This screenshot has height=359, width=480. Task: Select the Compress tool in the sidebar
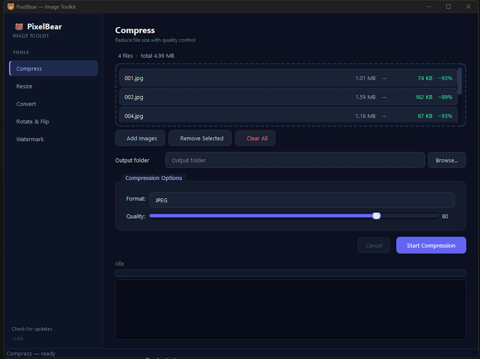pyautogui.click(x=29, y=68)
